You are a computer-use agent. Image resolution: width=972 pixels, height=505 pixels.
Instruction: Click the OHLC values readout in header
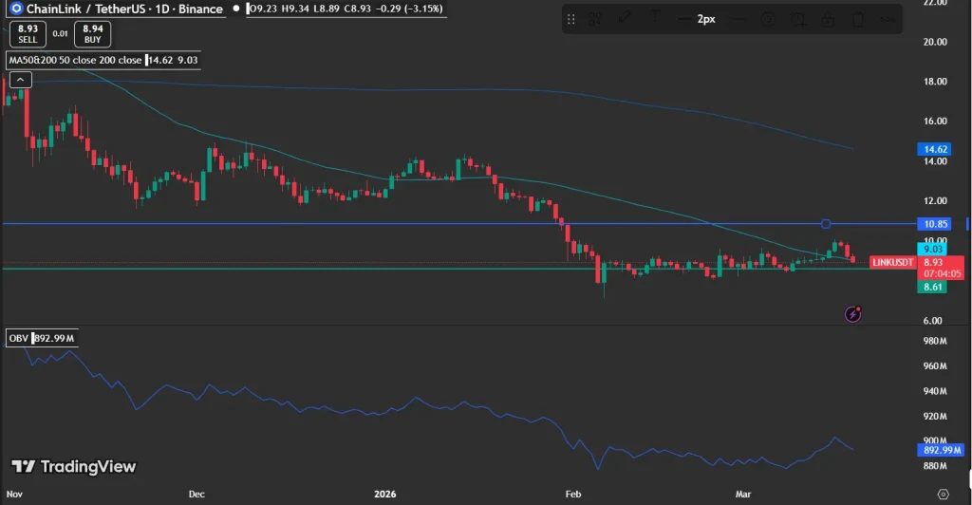pos(346,9)
